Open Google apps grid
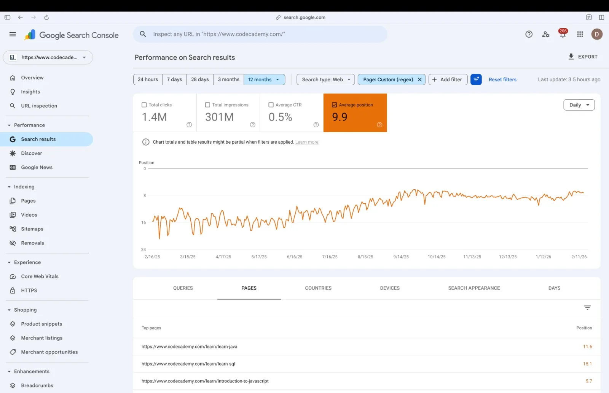The image size is (609, 393). [580, 34]
